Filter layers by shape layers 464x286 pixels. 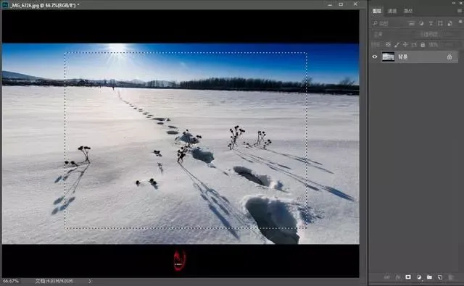(x=440, y=23)
